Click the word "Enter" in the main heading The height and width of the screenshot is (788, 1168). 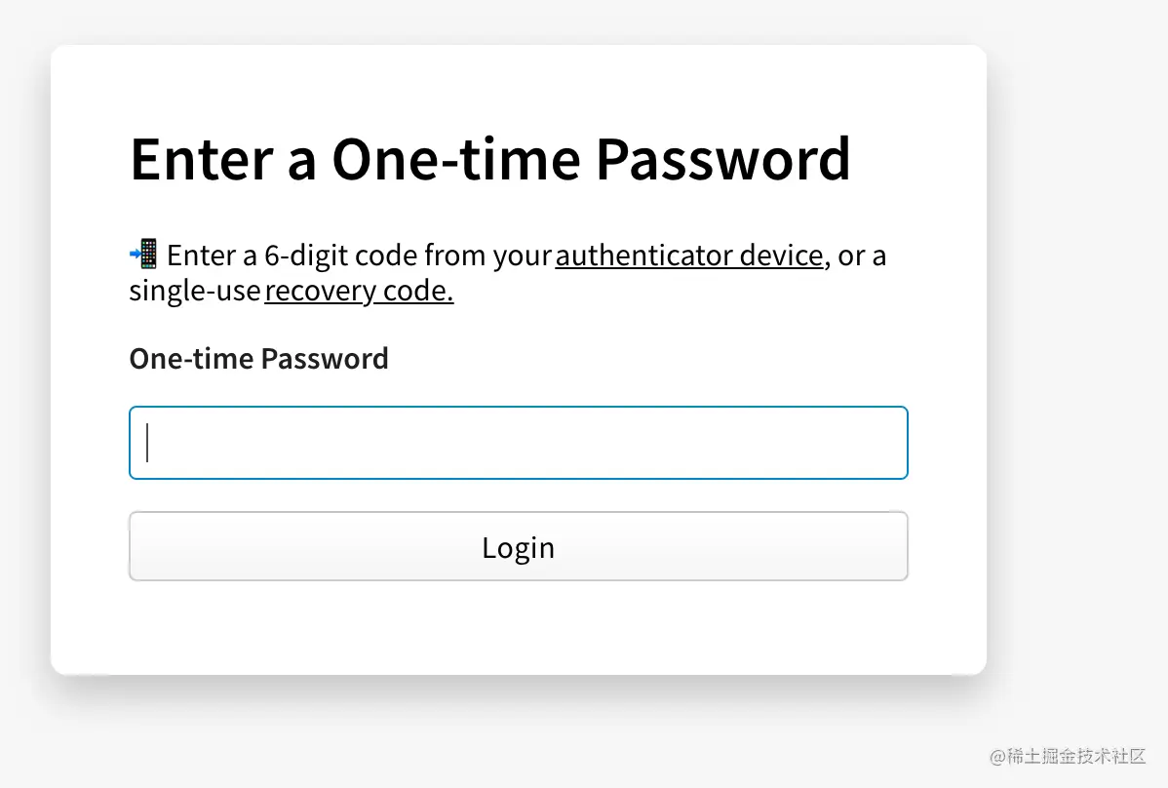[x=200, y=159]
